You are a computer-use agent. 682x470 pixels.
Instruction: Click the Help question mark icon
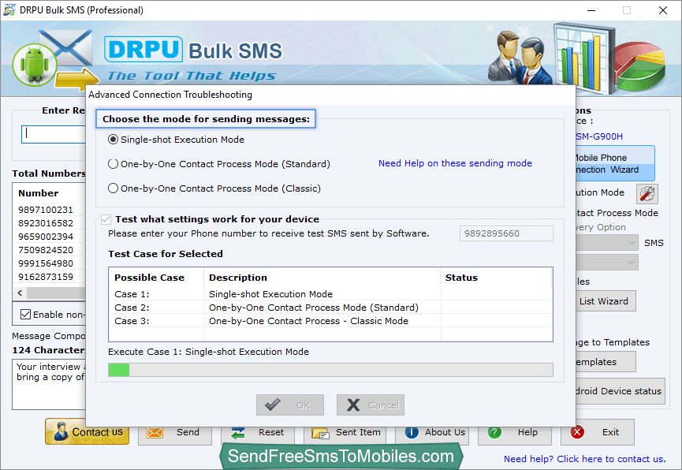[494, 432]
